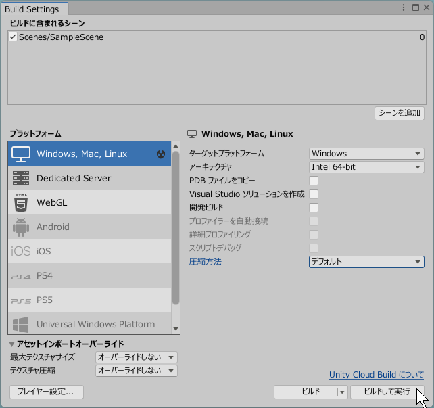Viewport: 434px width, 408px height.
Task: Click the iOS platform icon
Action: (21, 251)
